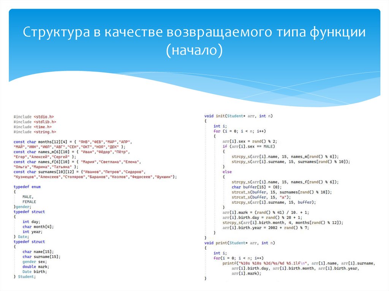
Task: Click the "int day;" field
Action: coord(31,222)
